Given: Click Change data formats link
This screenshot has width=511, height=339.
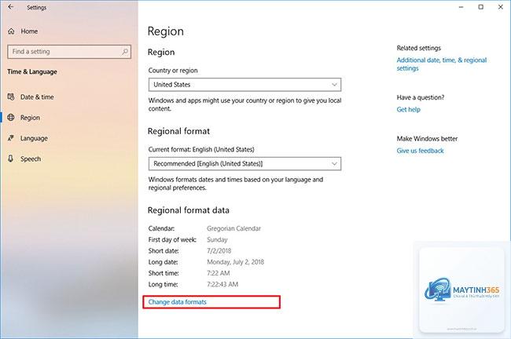Looking at the screenshot, I should click(x=178, y=302).
